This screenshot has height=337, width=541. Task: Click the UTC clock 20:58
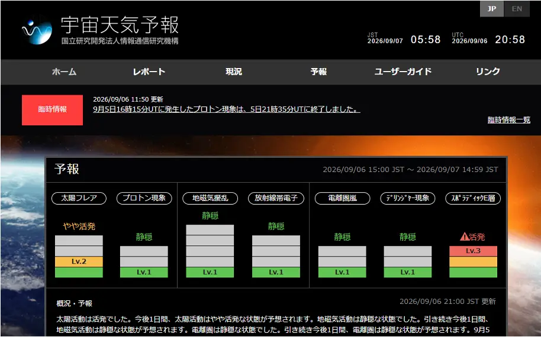510,40
